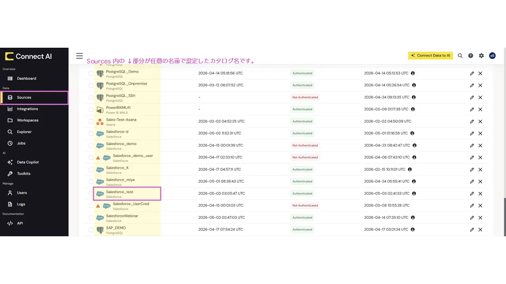The image size is (506, 284).
Task: Tick the Salesforce_K row checkbox
Action: (91, 170)
